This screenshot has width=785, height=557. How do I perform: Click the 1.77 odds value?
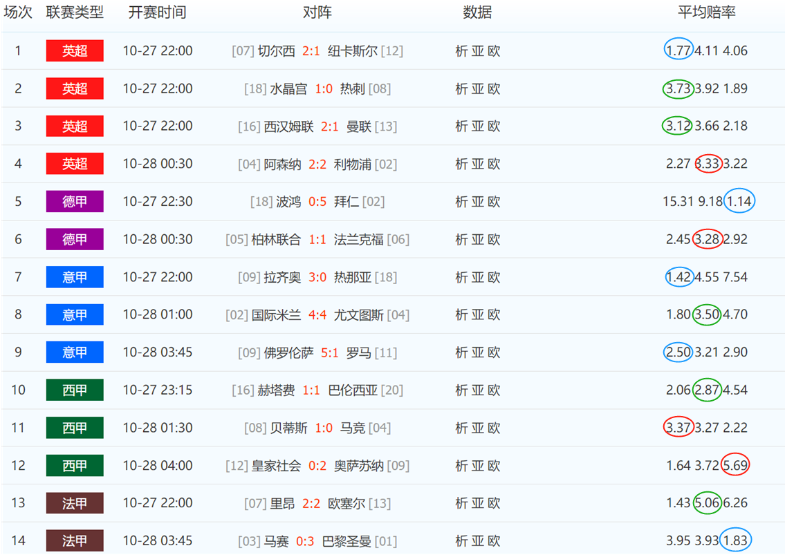click(x=678, y=50)
